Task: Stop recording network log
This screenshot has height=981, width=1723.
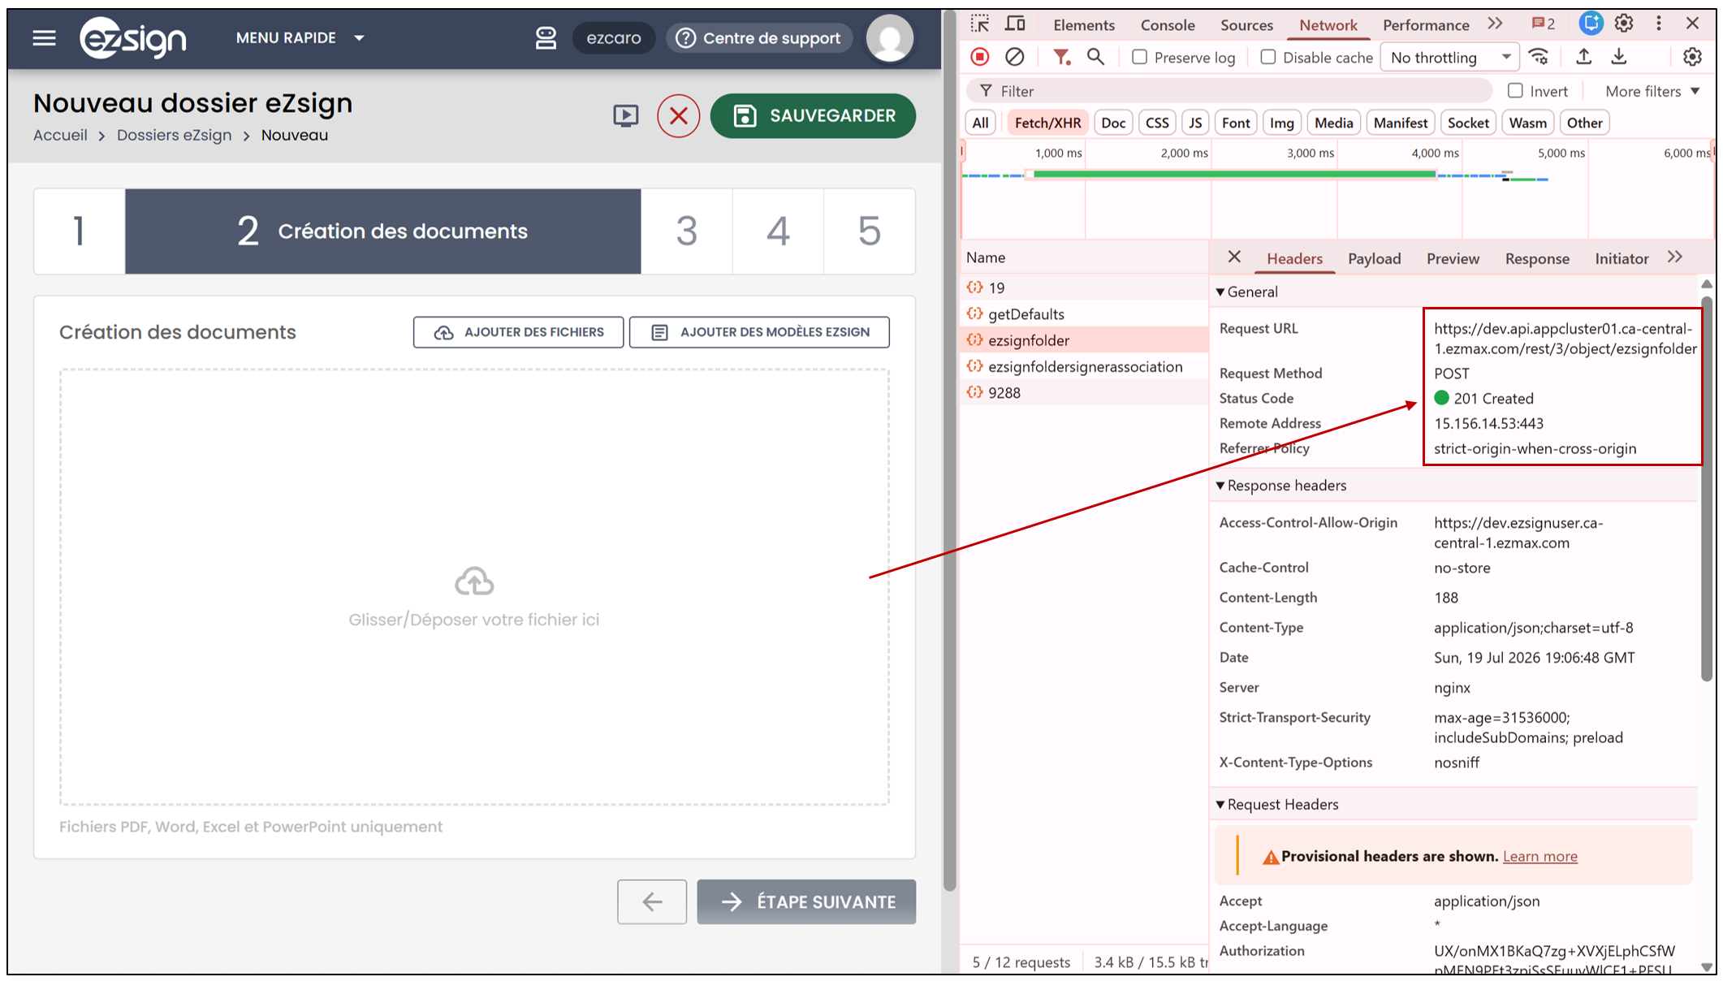Action: (980, 57)
